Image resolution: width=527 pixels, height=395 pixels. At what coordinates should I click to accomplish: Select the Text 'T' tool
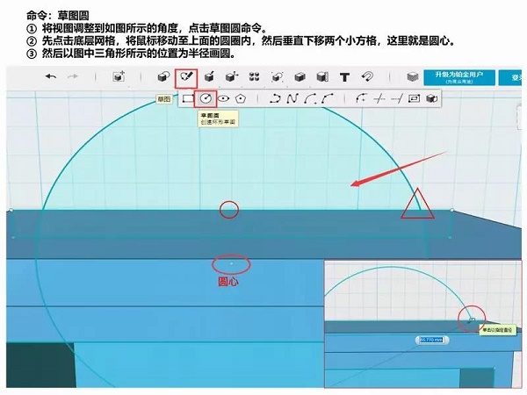[344, 77]
